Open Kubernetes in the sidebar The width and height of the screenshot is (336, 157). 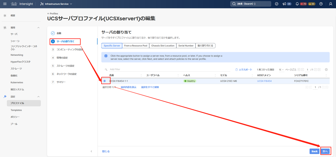17,82
